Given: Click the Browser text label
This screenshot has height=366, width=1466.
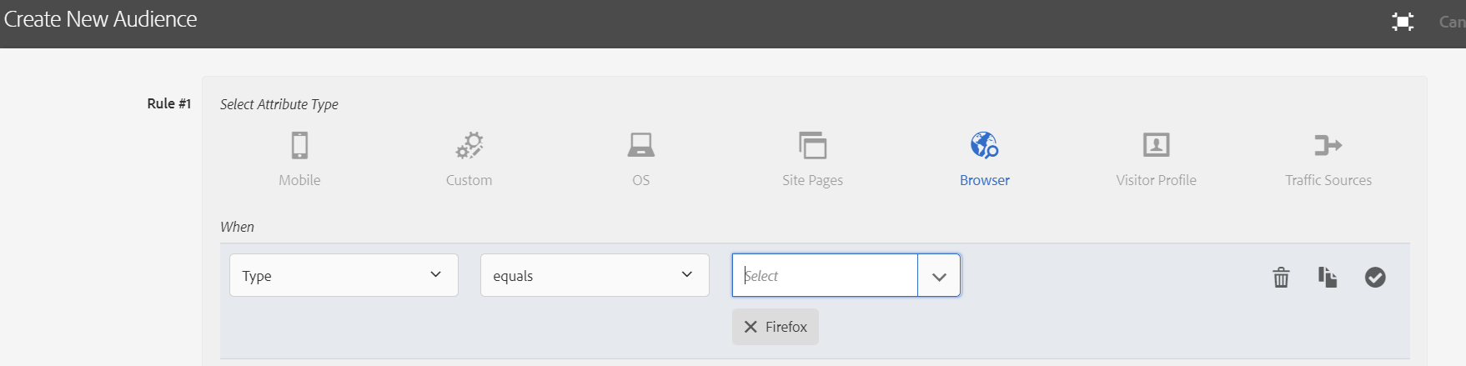Looking at the screenshot, I should click(984, 180).
